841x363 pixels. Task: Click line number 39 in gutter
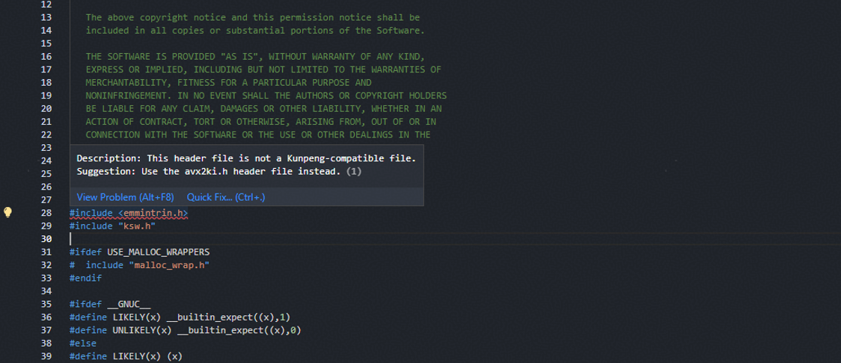tap(45, 356)
